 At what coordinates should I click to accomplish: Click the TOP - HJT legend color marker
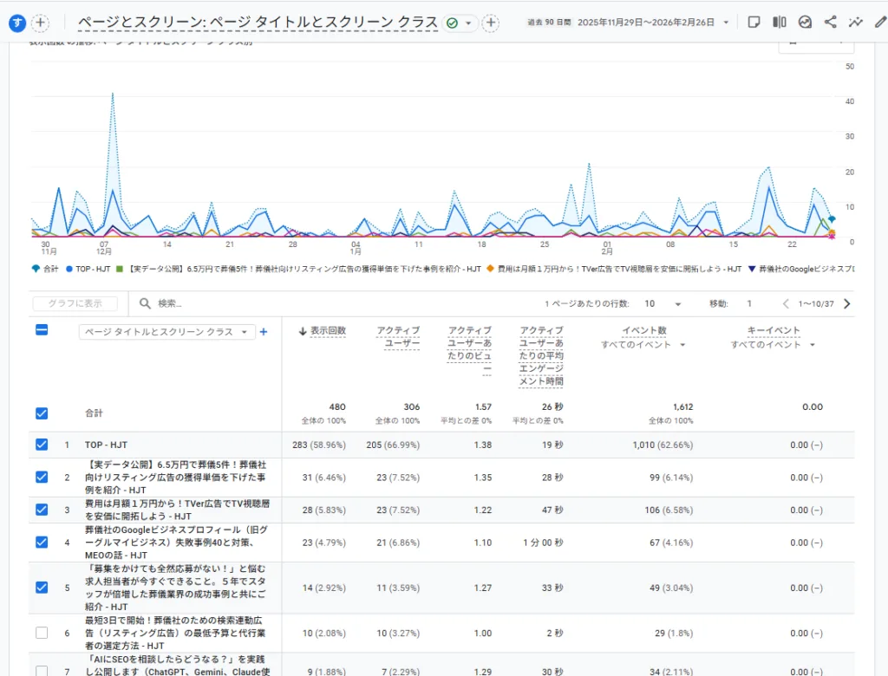(x=69, y=269)
